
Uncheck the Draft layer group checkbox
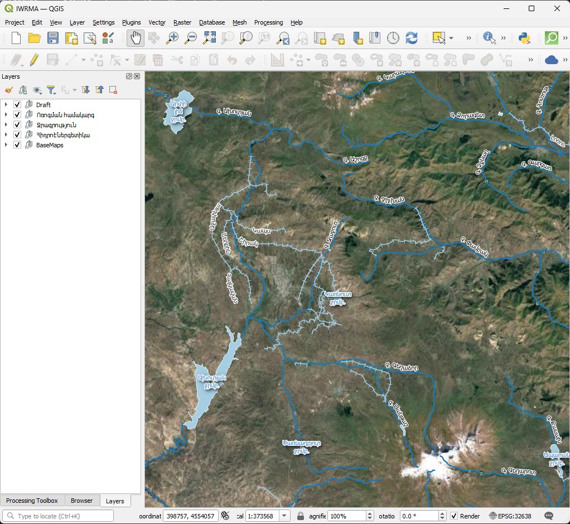point(17,105)
